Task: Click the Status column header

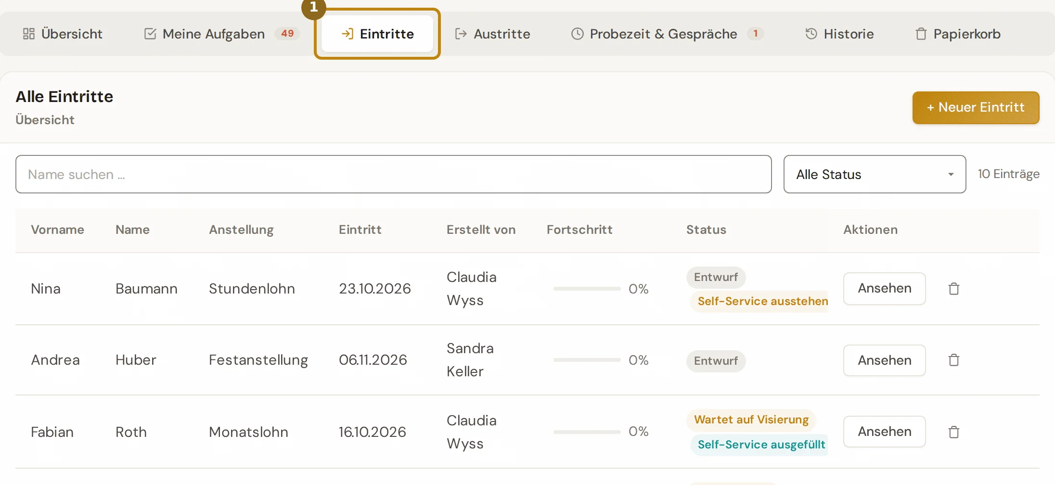Action: (706, 230)
